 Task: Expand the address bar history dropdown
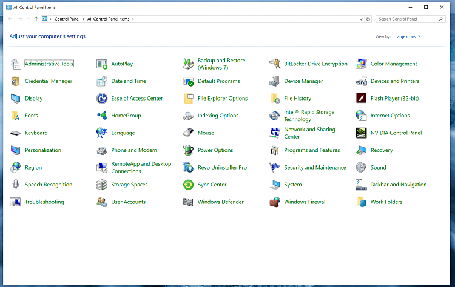coord(361,19)
